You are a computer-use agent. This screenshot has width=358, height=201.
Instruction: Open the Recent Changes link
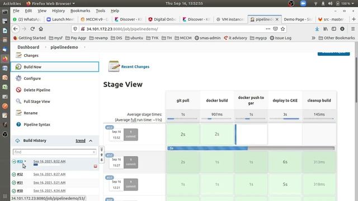[x=135, y=66]
